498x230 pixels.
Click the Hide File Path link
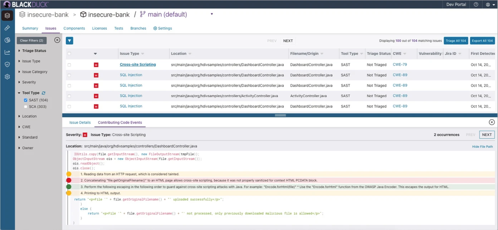482,147
